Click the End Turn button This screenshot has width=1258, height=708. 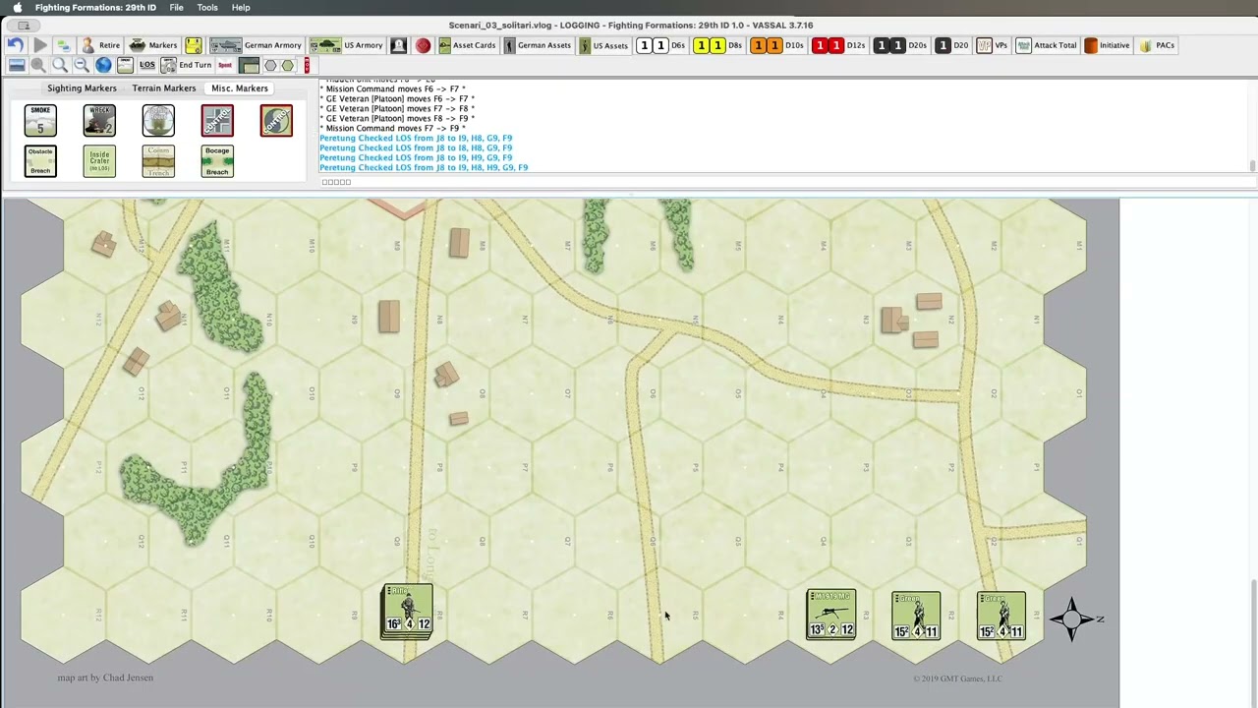click(187, 65)
